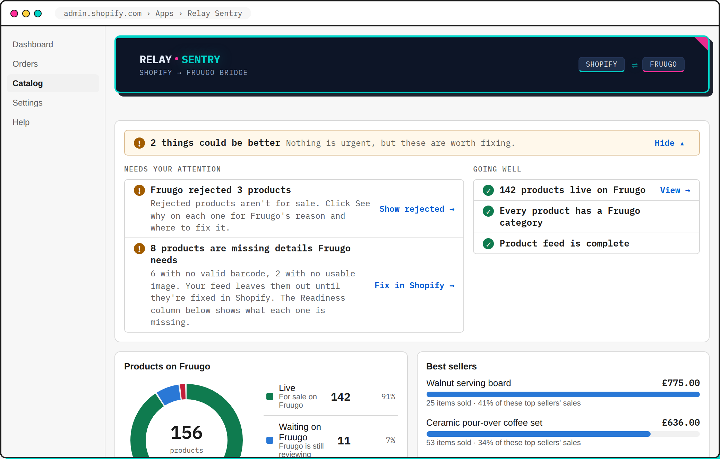Click the Relay Sentry logo text
Viewport: 720px width, 459px height.
[180, 60]
